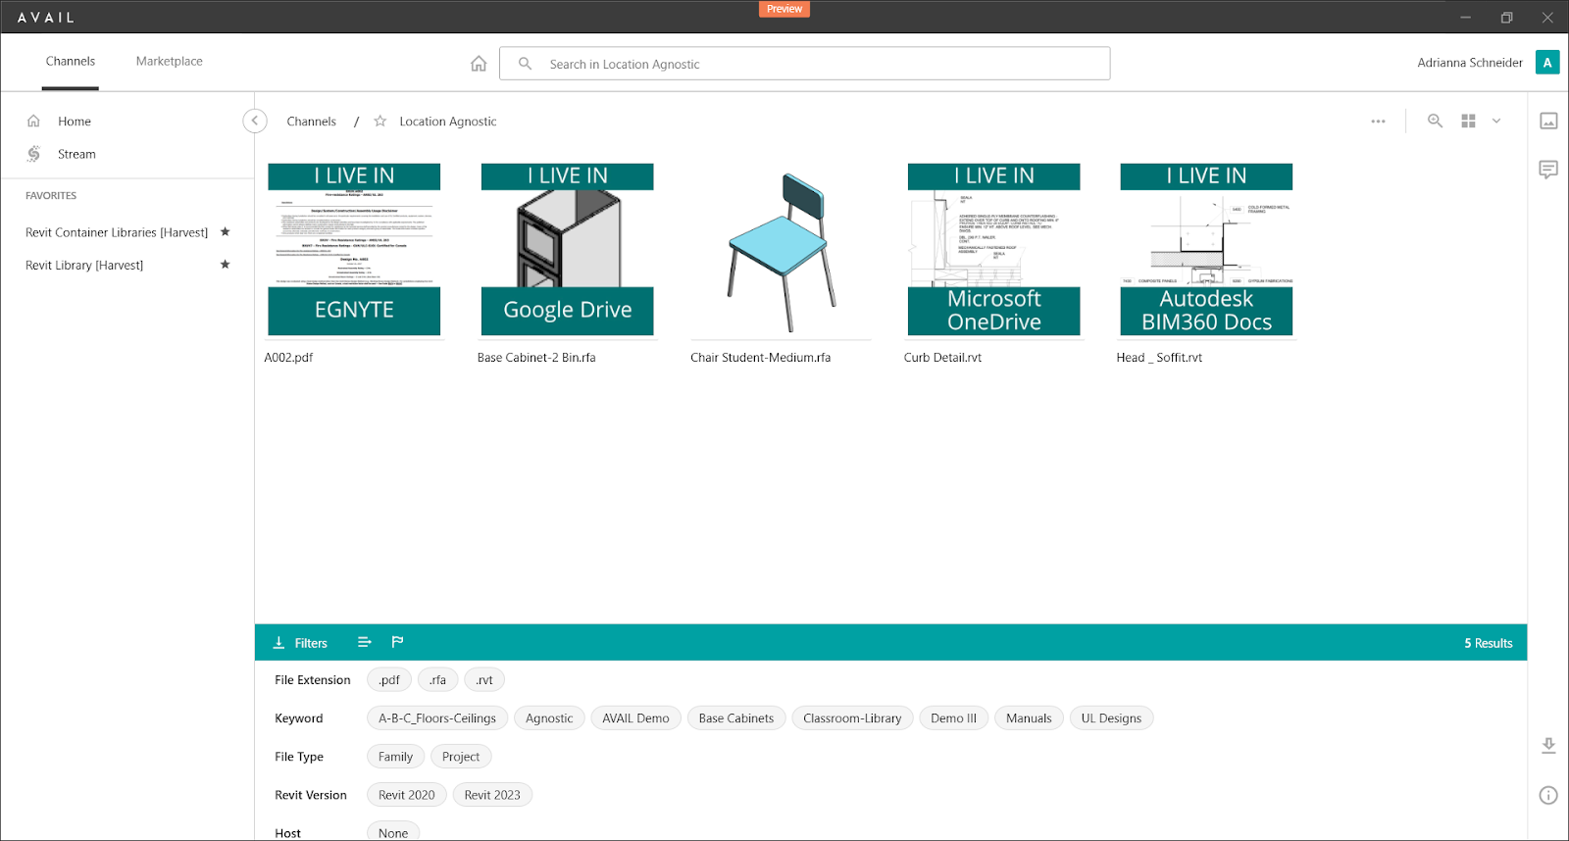Toggle the Base Cabinets keyword filter
The image size is (1569, 841).
pyautogui.click(x=736, y=718)
